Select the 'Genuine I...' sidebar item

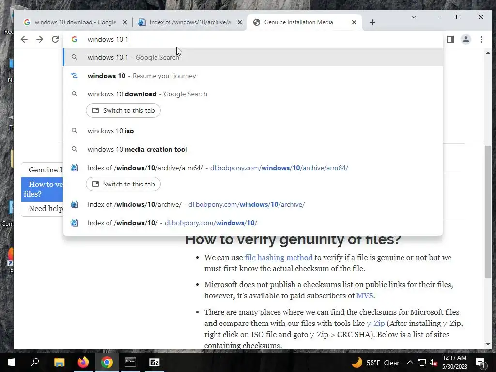[x=42, y=170]
